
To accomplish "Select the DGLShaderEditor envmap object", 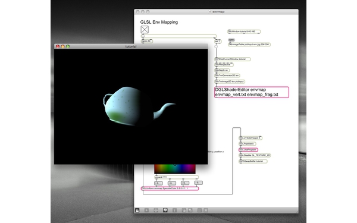I will point(252,92).
